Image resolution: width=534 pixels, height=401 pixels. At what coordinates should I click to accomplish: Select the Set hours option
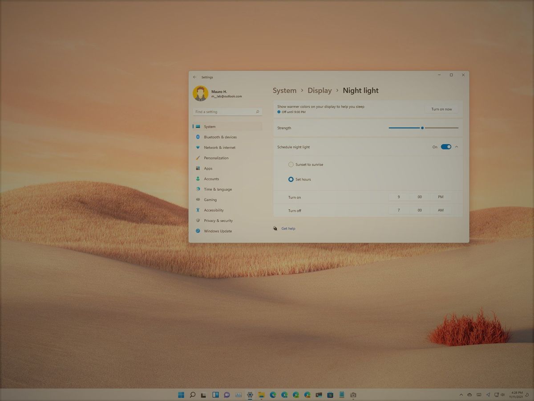click(x=291, y=179)
